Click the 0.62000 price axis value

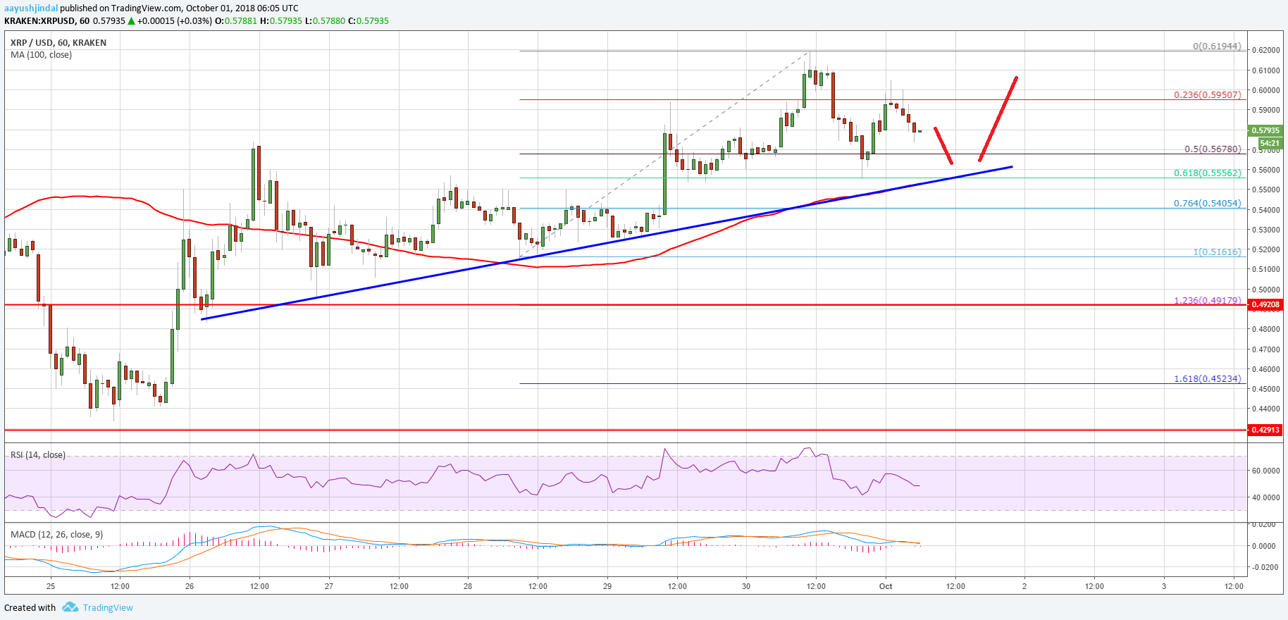coord(1266,51)
